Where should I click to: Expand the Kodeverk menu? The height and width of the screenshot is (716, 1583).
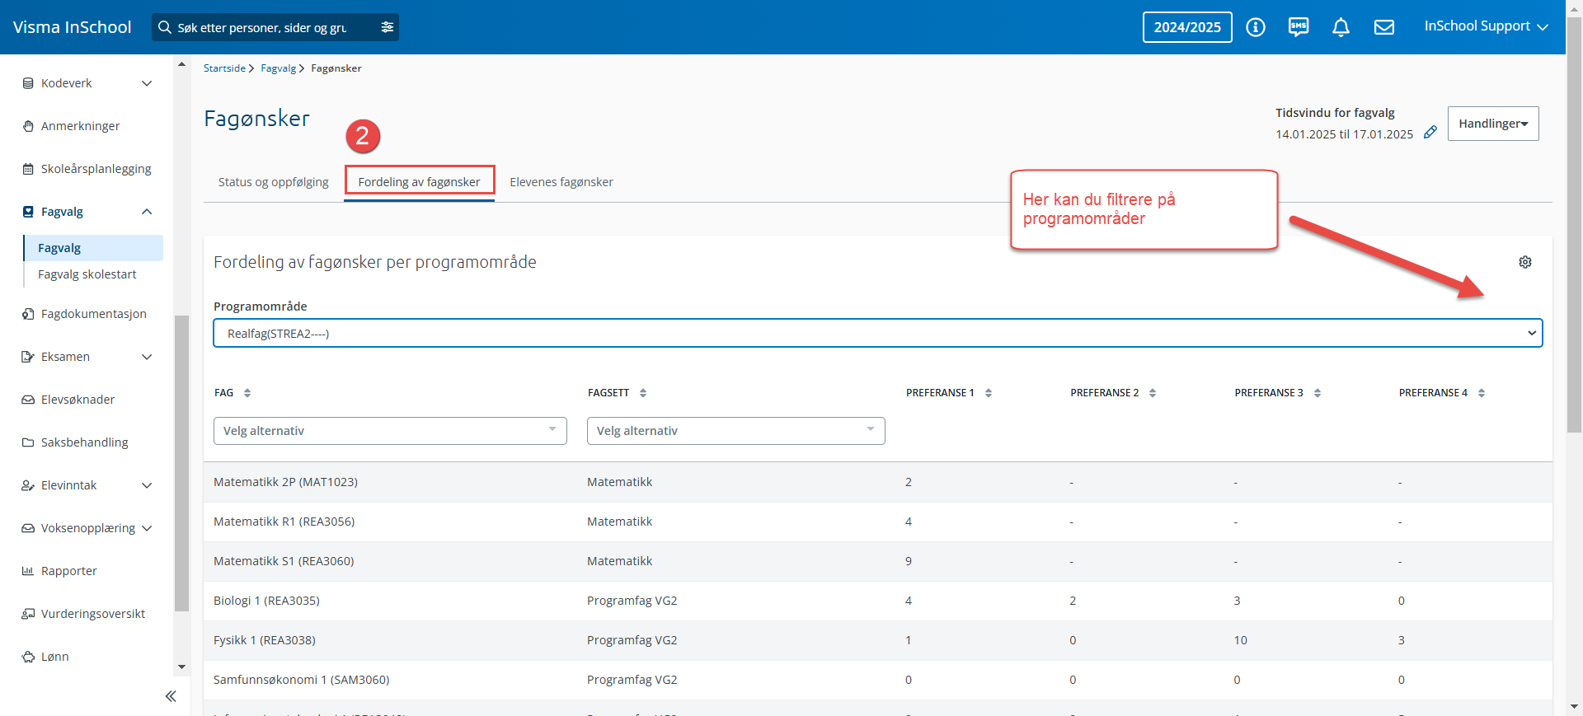(x=147, y=83)
